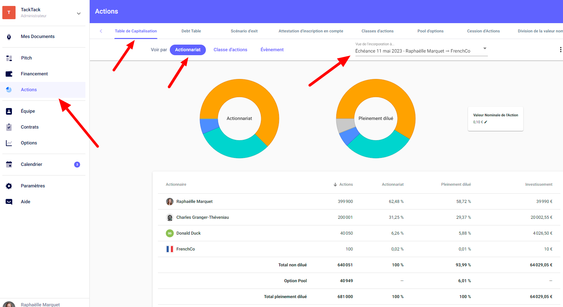Viewport: 563px width, 307px height.
Task: Select the Équipe person icon
Action: pos(9,111)
